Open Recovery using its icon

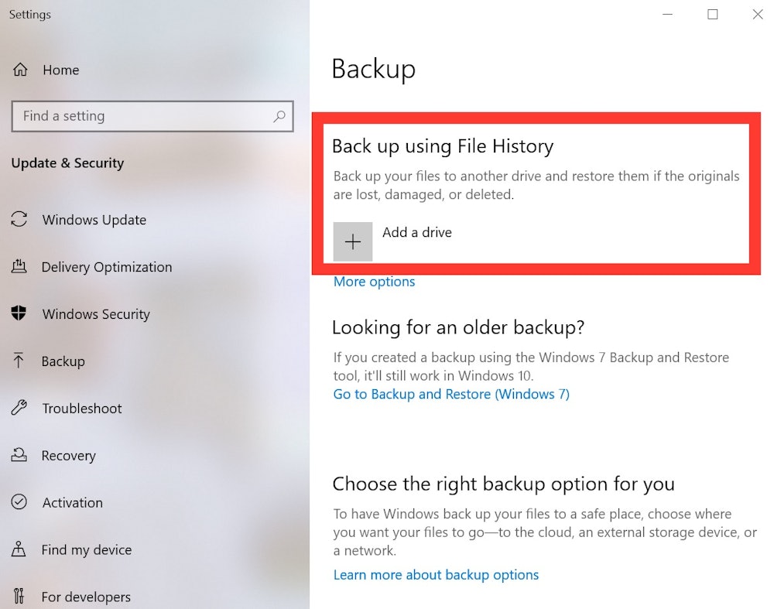click(x=19, y=456)
